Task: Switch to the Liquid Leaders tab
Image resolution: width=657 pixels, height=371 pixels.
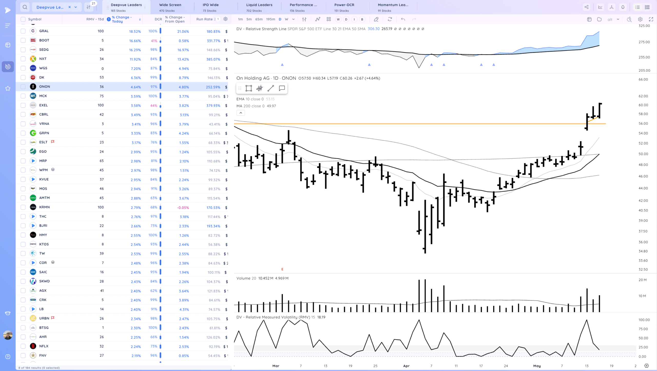Action: click(x=259, y=7)
